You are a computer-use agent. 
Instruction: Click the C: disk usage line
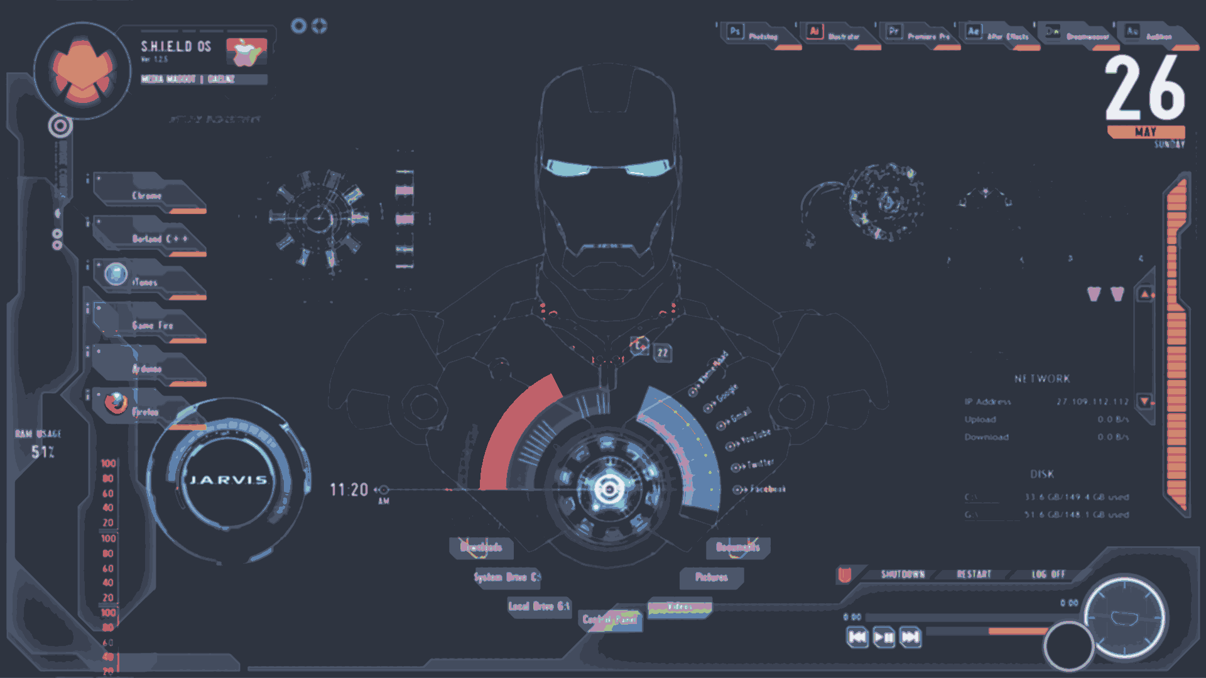click(x=1046, y=497)
